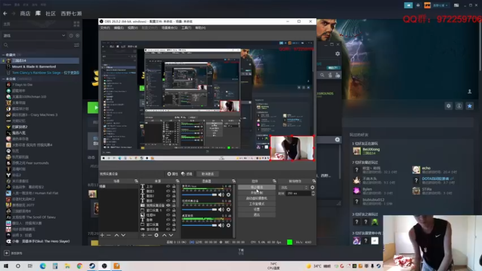The image size is (482, 271).
Task: Click the transition duration 250 ms stepper arrows
Action: pos(313,193)
